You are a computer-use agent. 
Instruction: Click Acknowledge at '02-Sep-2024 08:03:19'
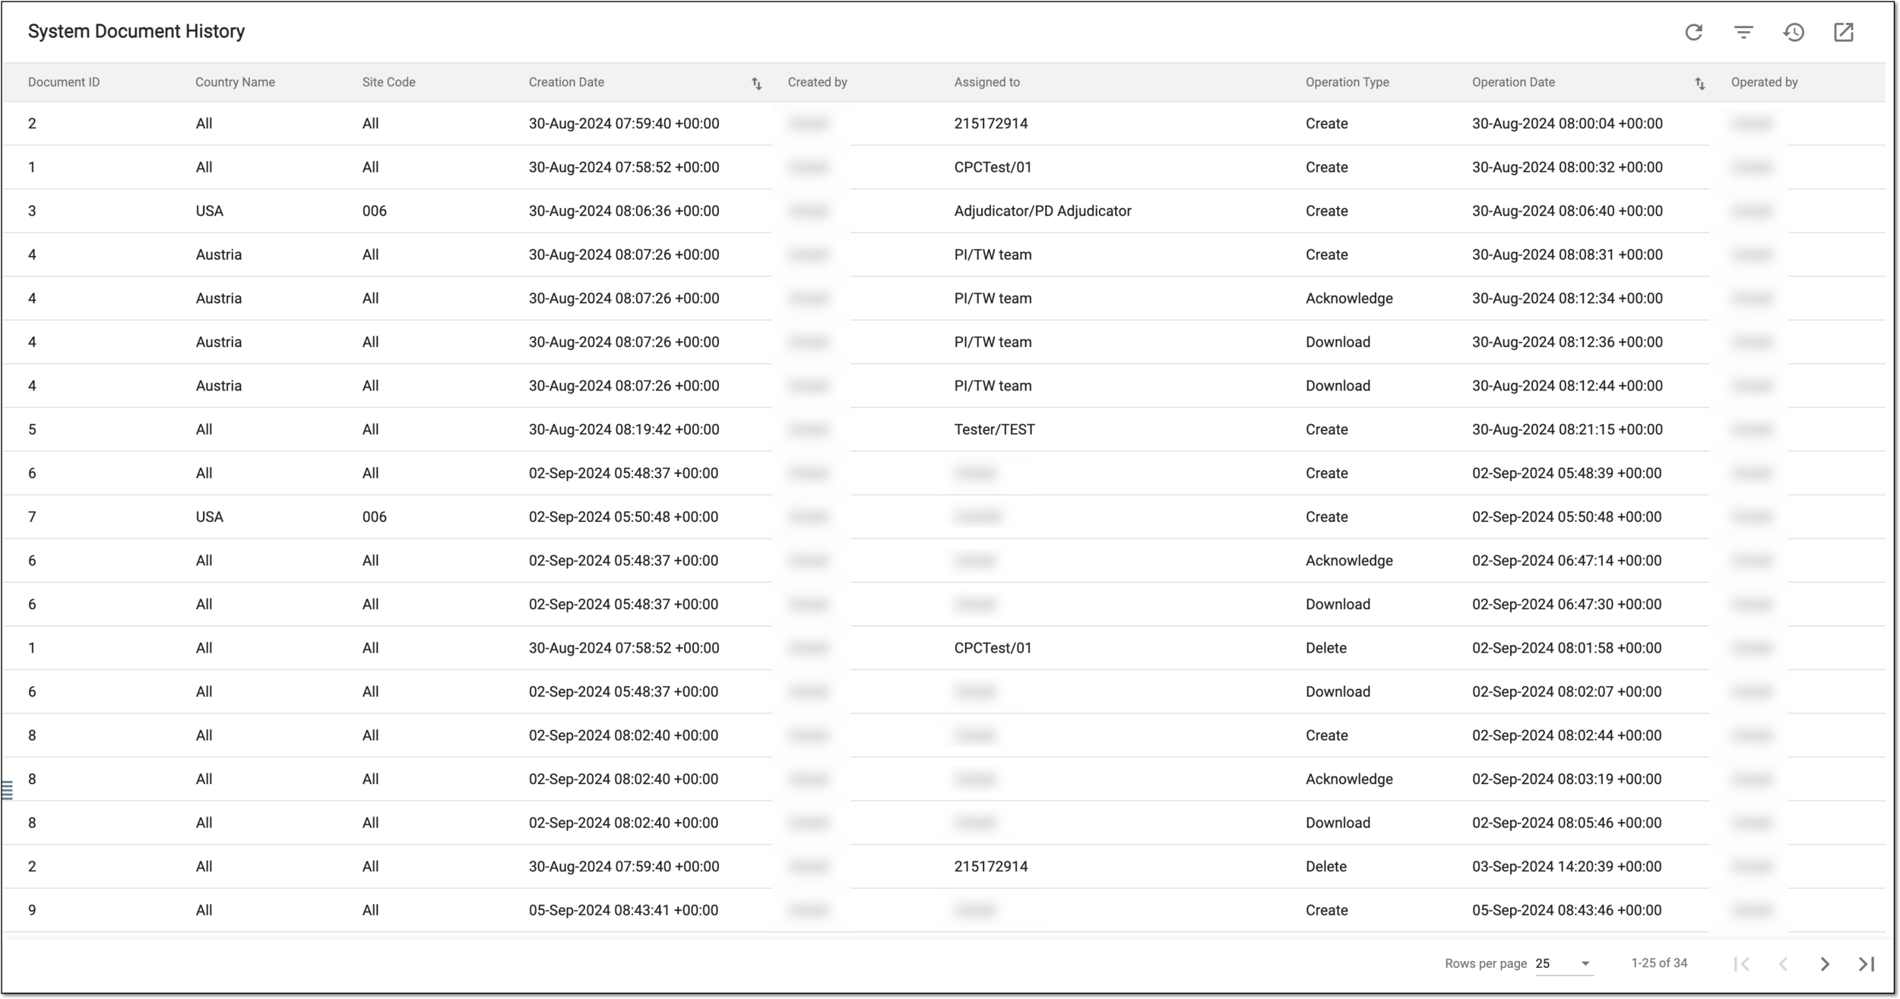1349,779
